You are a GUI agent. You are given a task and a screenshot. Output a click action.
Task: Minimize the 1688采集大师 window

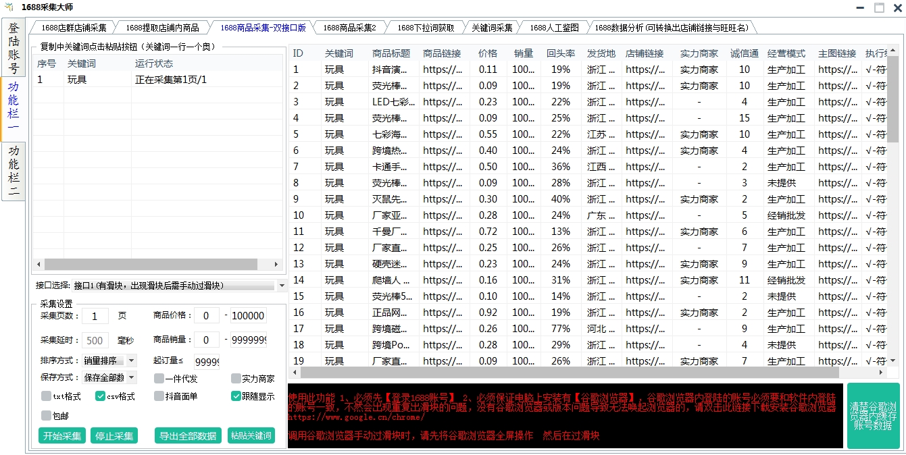click(861, 7)
